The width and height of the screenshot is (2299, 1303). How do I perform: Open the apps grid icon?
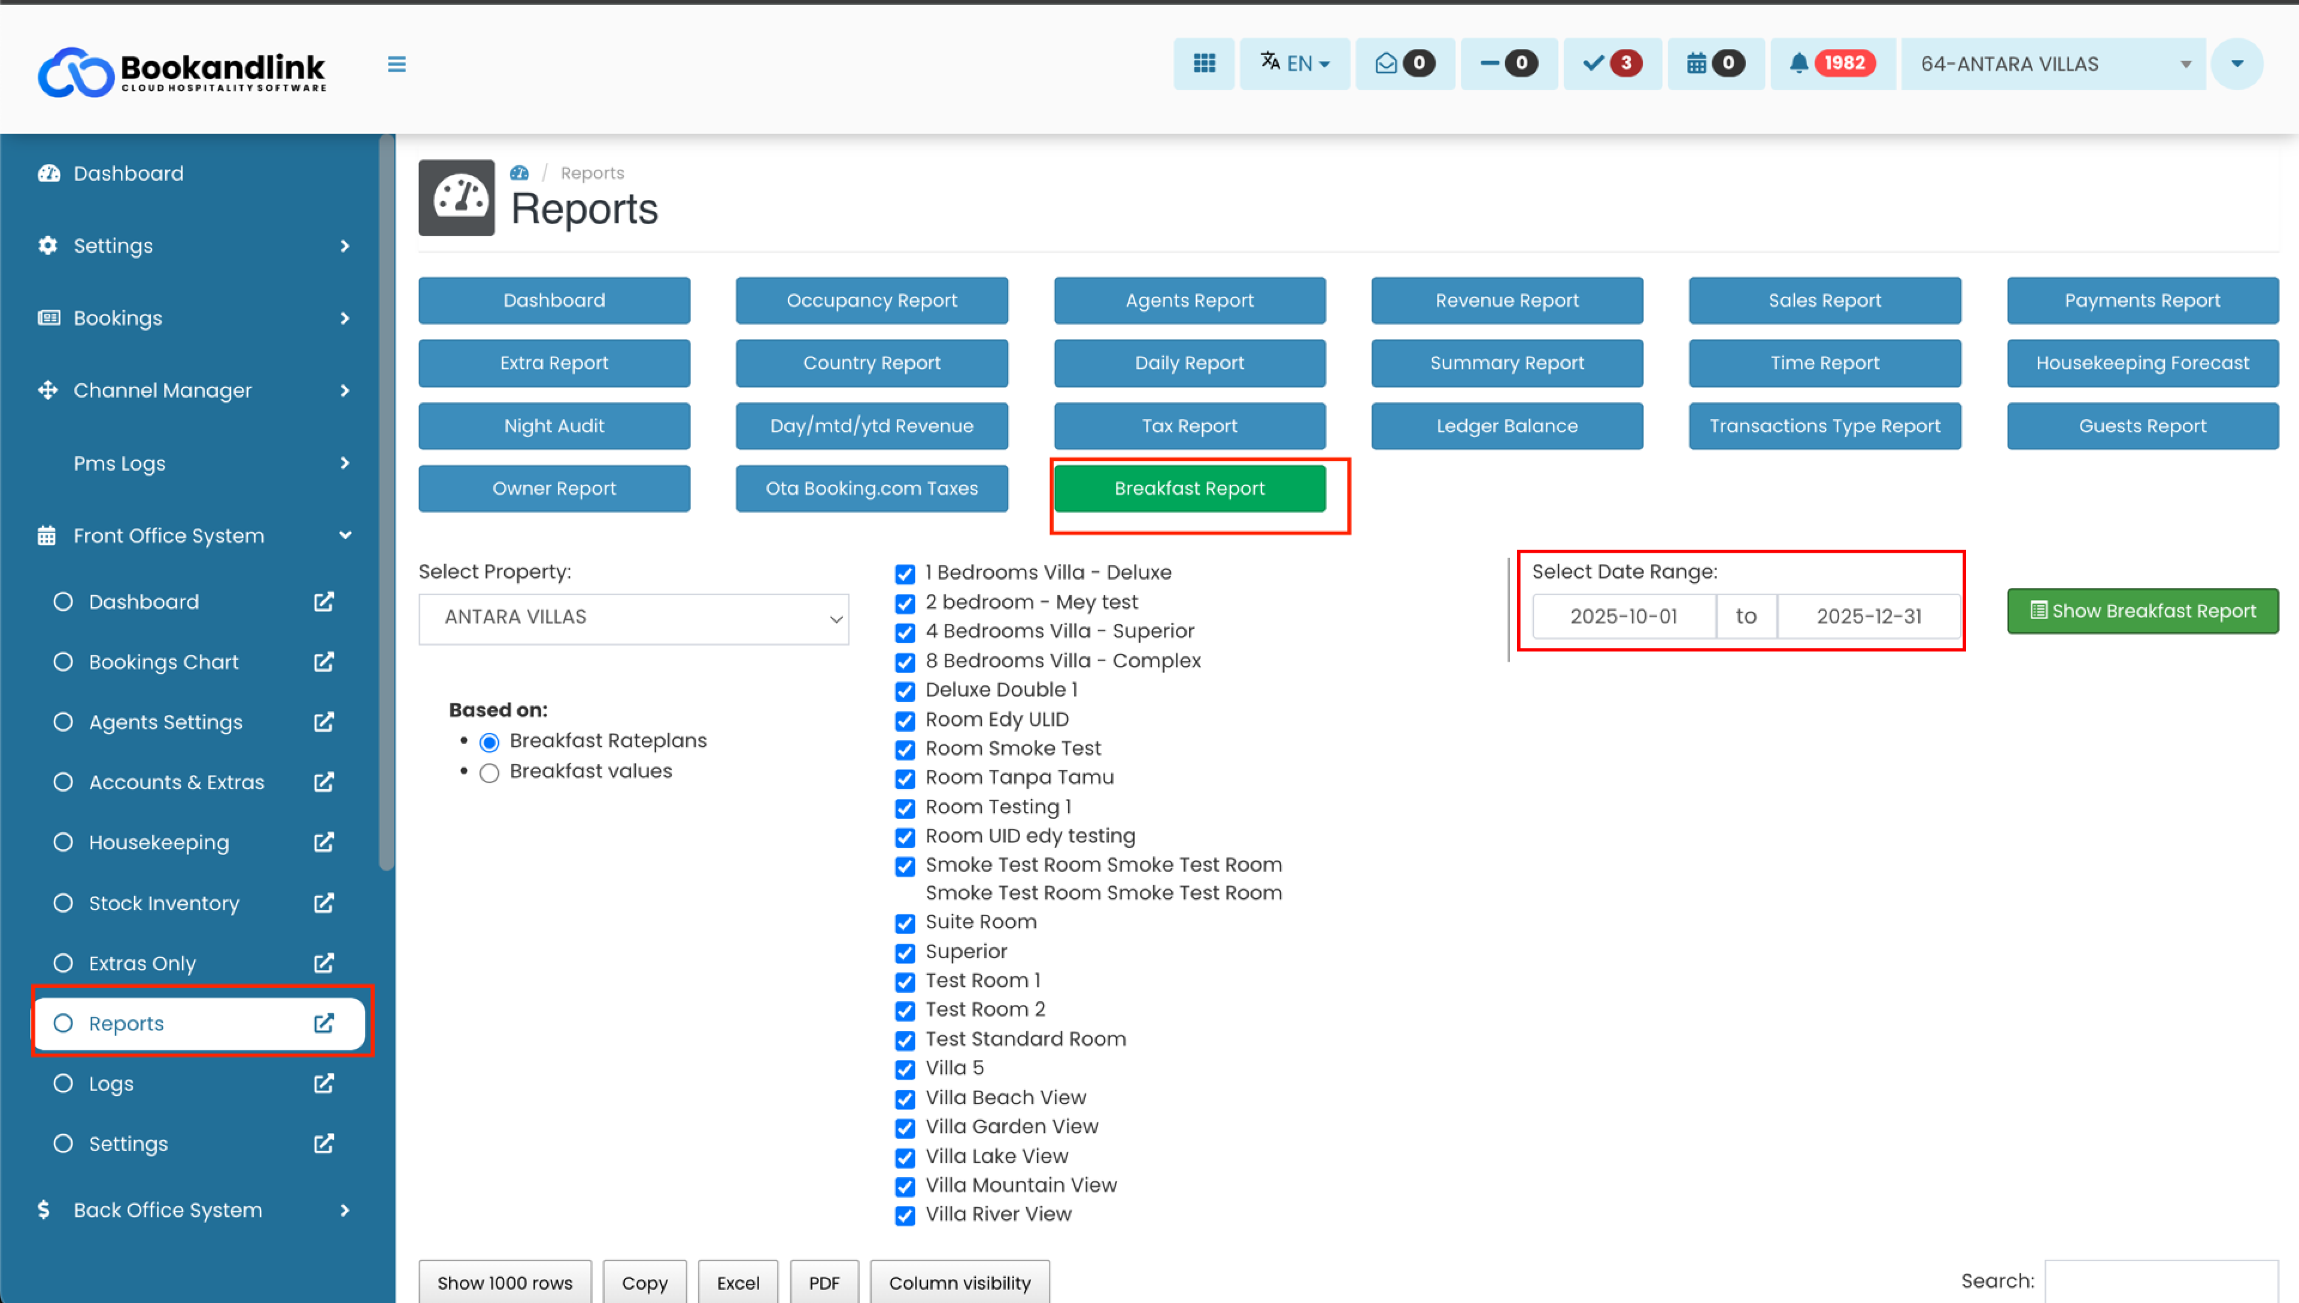click(1204, 63)
